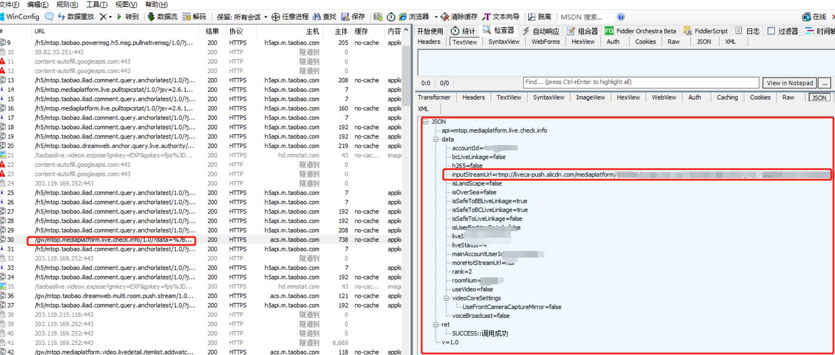Click the 脱离 tearoff button
The height and width of the screenshot is (355, 835).
(x=540, y=17)
